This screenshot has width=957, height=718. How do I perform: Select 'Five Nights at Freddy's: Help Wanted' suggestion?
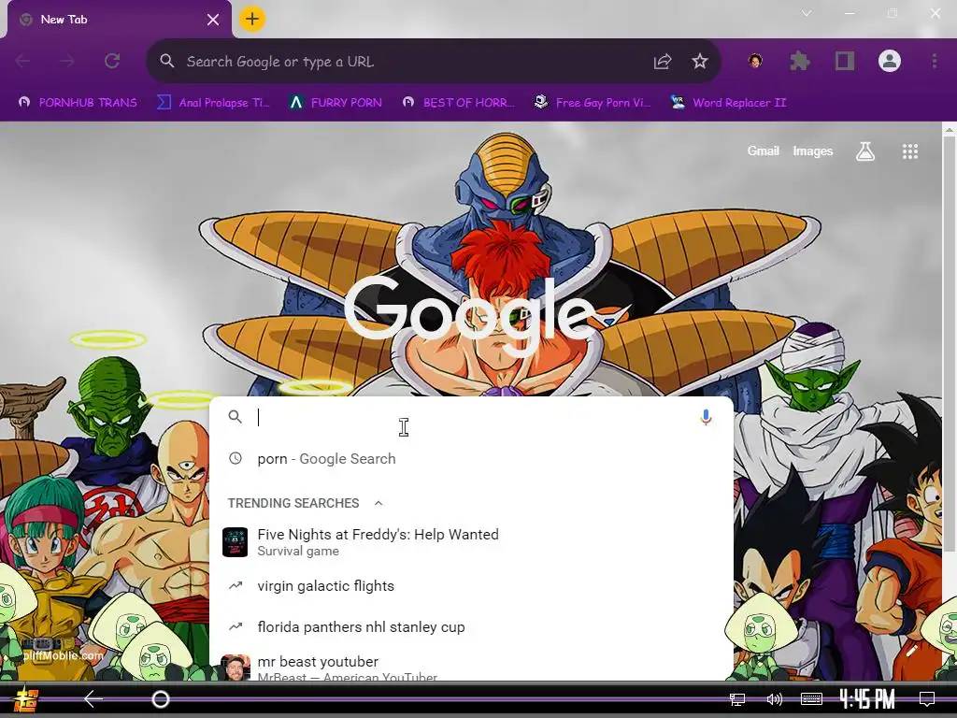click(x=471, y=542)
